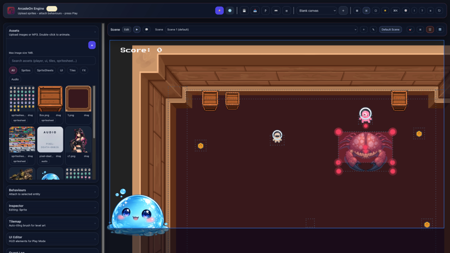Open help via the question mark icon
The height and width of the screenshot is (253, 450).
click(422, 11)
